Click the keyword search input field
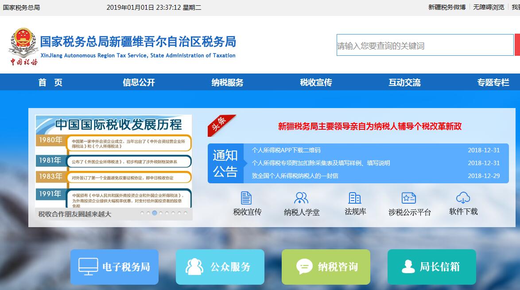This screenshot has width=520, height=290. pos(425,45)
